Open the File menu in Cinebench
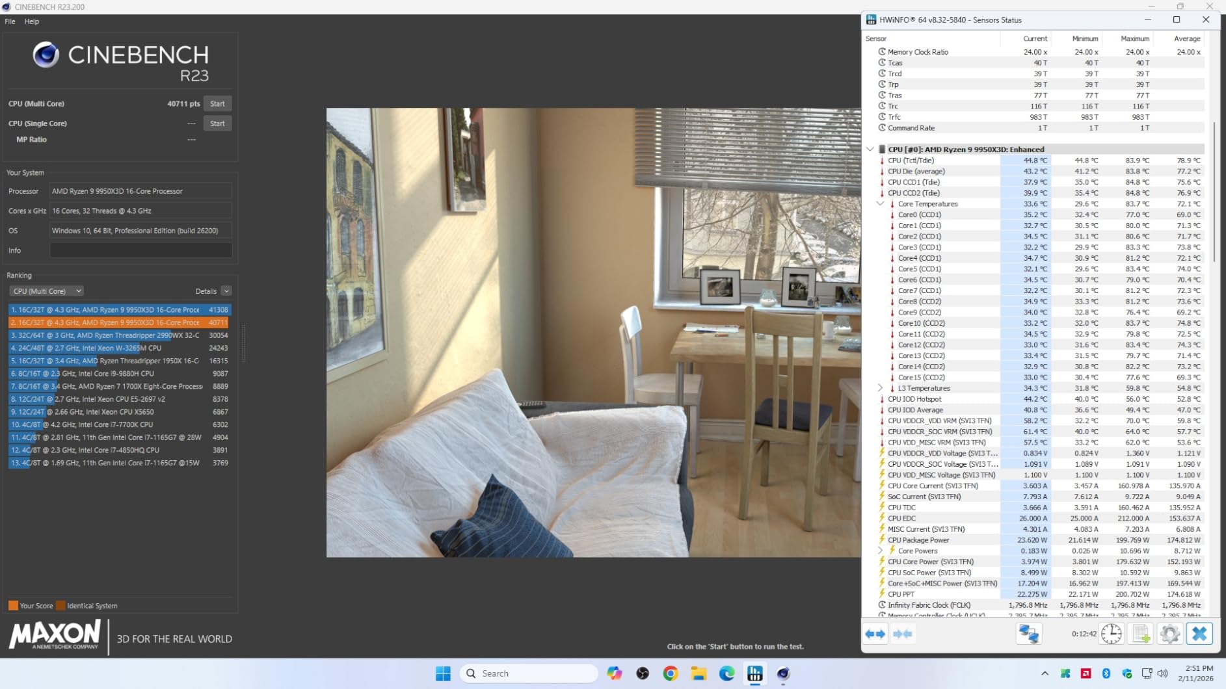Screen dimensions: 1226x689 10,21
